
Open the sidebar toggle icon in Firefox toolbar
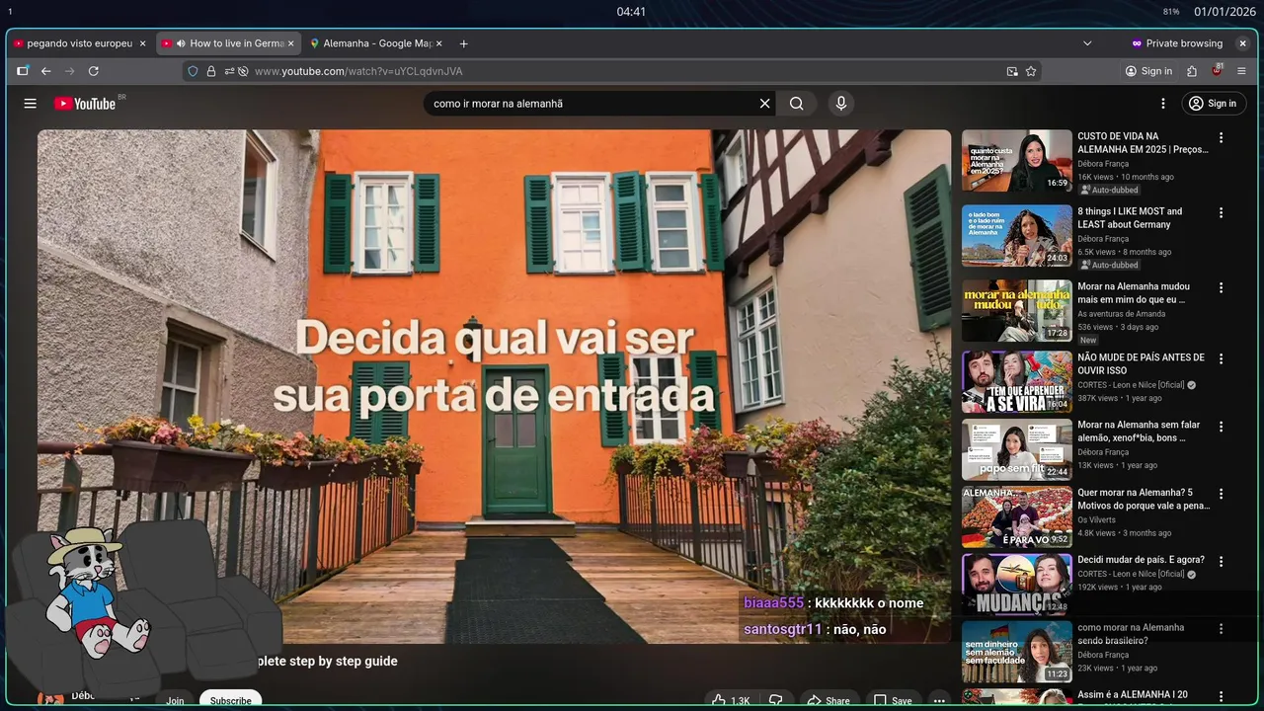pyautogui.click(x=22, y=71)
